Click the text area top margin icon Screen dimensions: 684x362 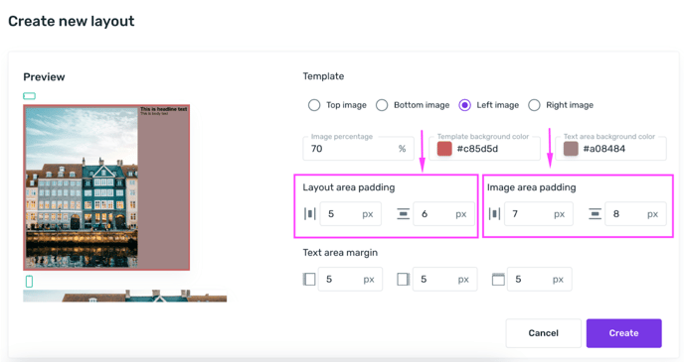tap(498, 279)
